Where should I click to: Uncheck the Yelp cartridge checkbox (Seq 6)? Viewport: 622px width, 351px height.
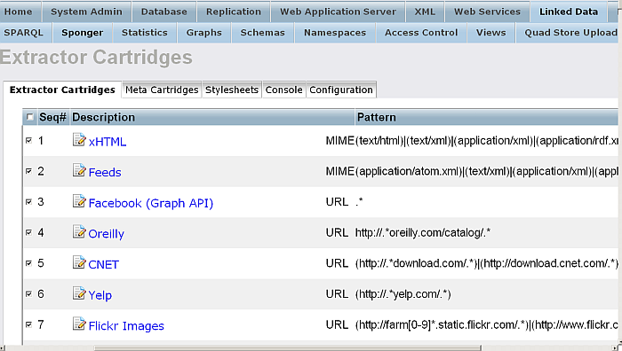[28, 293]
